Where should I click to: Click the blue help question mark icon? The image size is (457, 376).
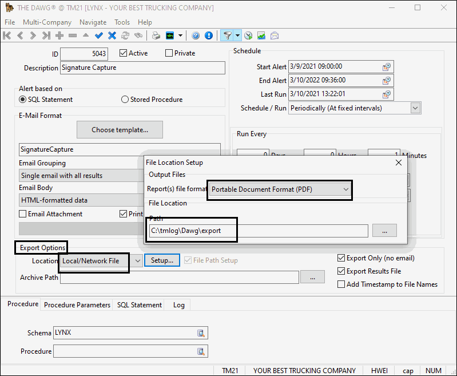pyautogui.click(x=196, y=35)
